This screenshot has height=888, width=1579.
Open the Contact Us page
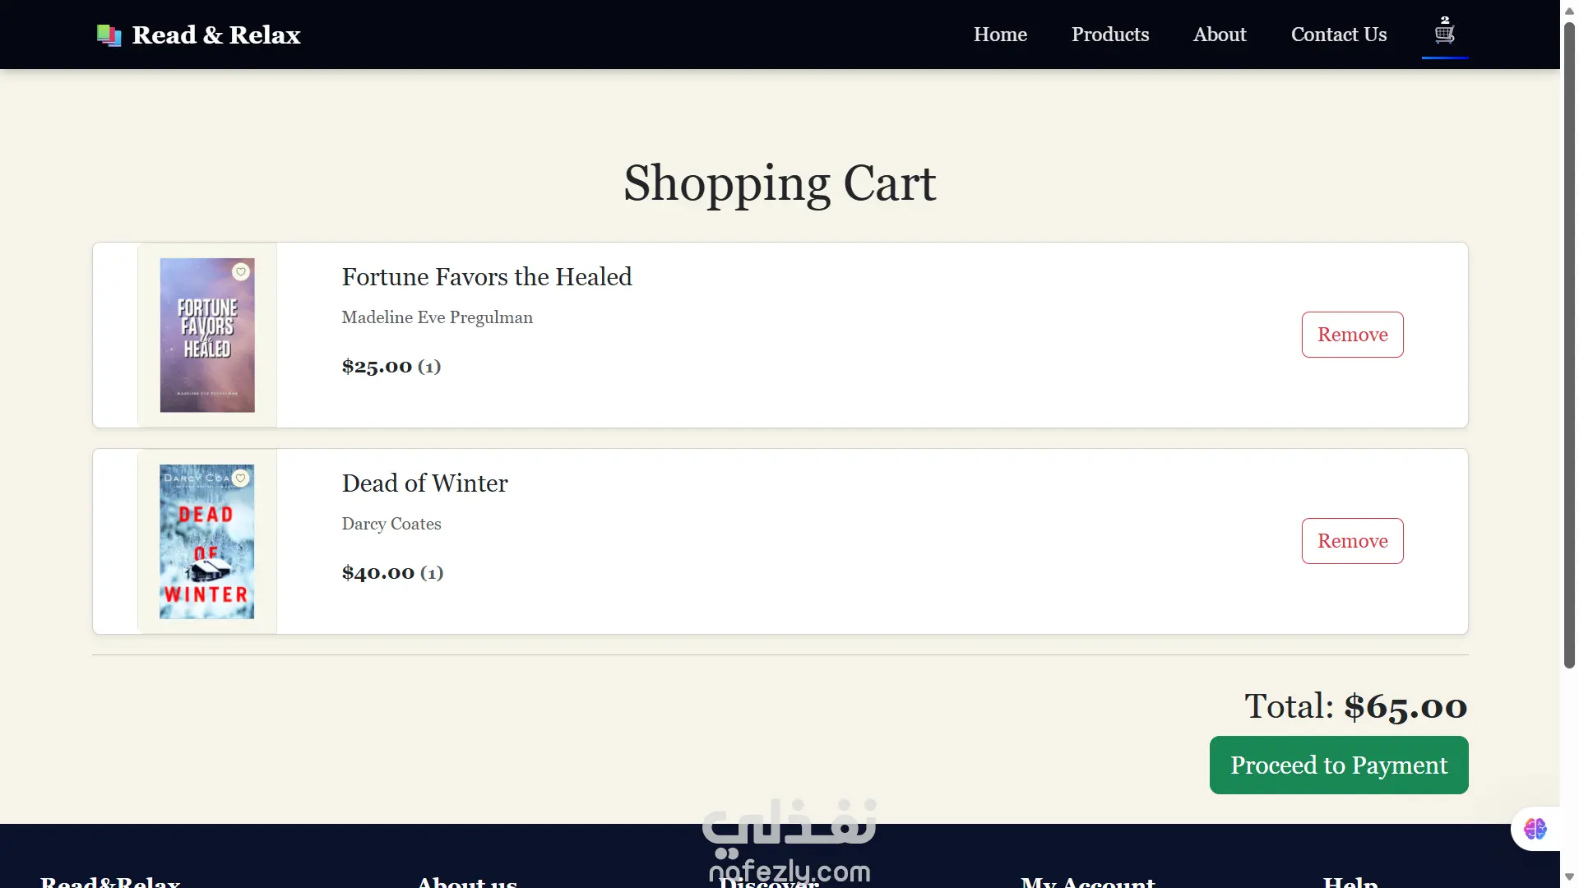point(1338,35)
